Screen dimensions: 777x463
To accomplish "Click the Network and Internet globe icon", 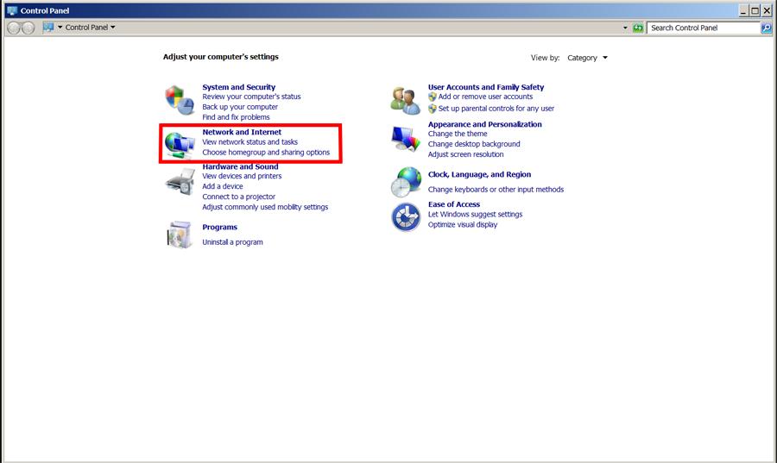I will click(x=180, y=146).
